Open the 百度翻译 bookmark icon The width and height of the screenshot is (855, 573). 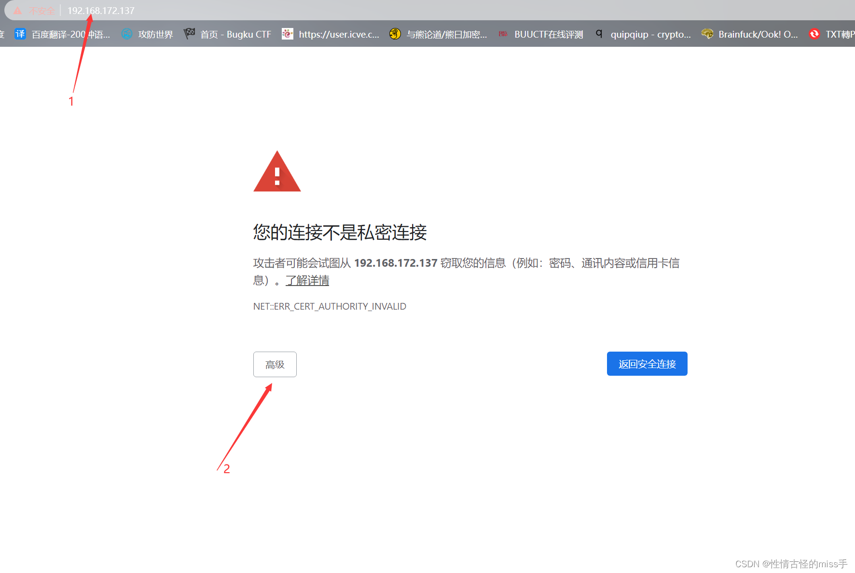pos(20,34)
